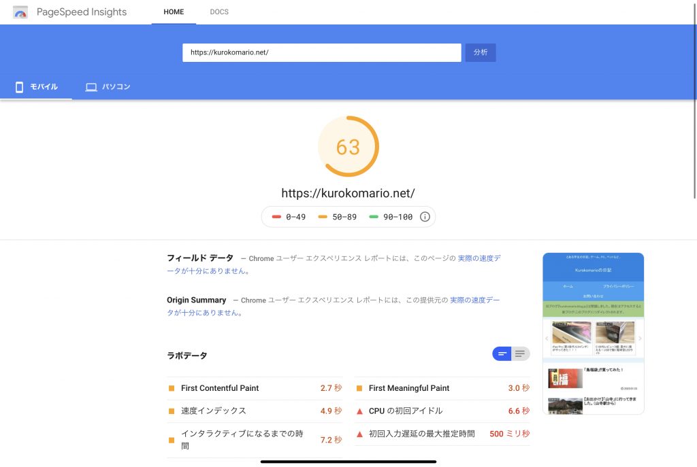
Task: Click the 初回入力遅延の最大推定時間 metric
Action: coord(442,434)
